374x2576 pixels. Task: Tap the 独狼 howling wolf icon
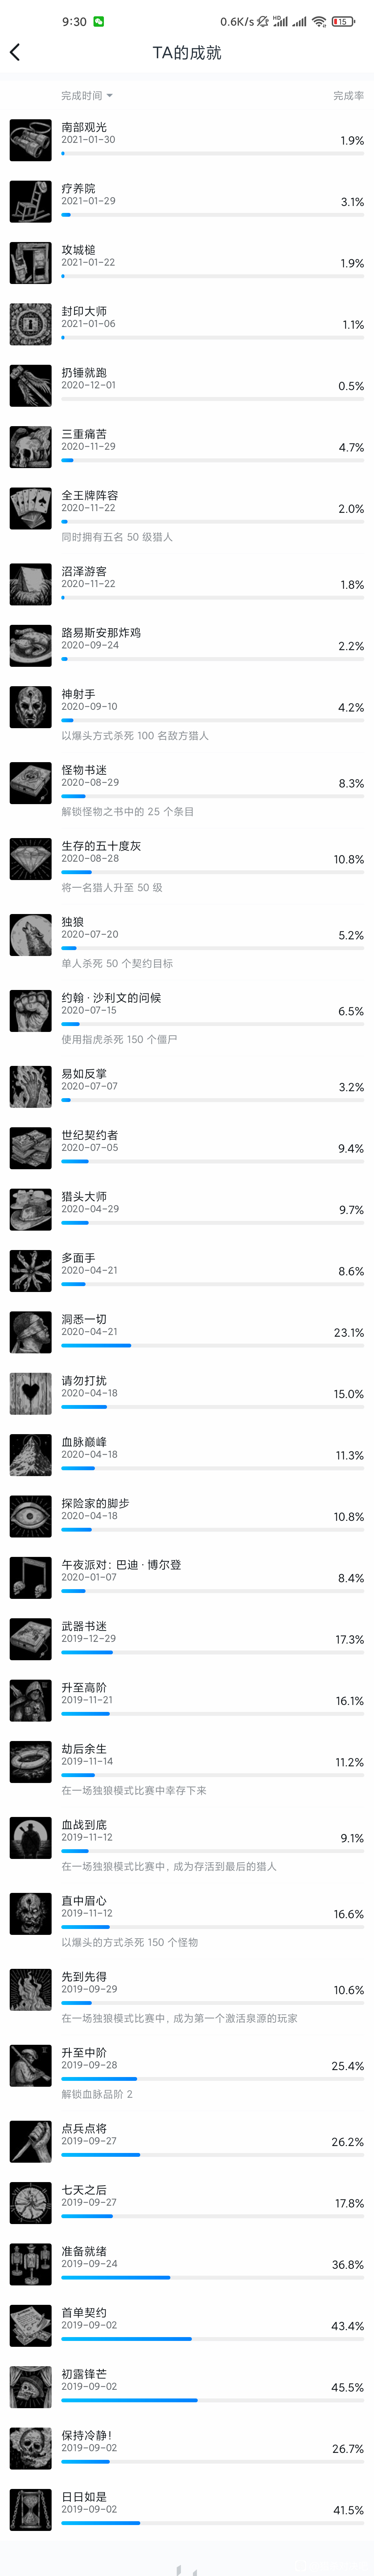pyautogui.click(x=31, y=935)
